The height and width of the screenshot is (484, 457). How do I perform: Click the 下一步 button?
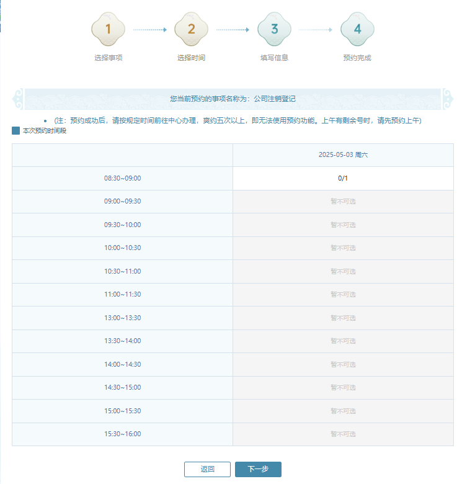click(258, 469)
